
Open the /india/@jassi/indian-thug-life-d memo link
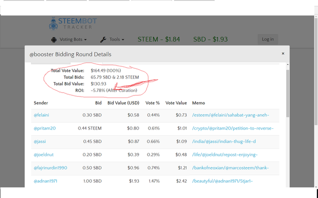pyautogui.click(x=224, y=142)
